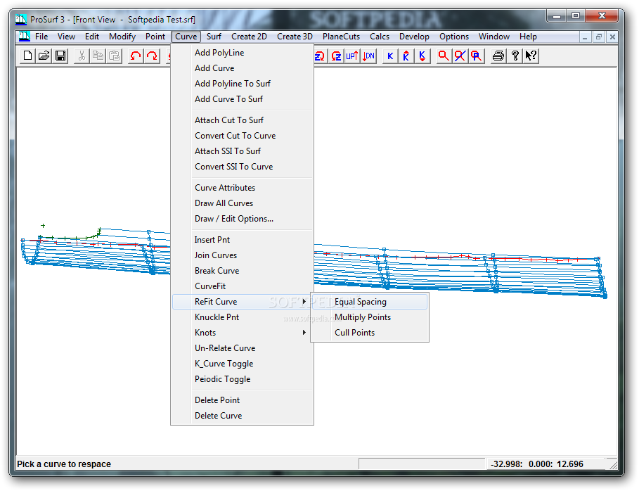Choose Knuckle Pnt menu entry
The image size is (639, 491).
pos(242,317)
